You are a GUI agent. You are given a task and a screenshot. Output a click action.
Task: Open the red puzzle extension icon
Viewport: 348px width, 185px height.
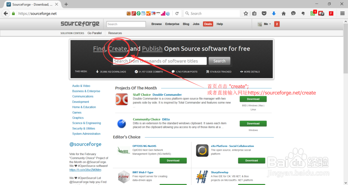pyautogui.click(x=321, y=14)
